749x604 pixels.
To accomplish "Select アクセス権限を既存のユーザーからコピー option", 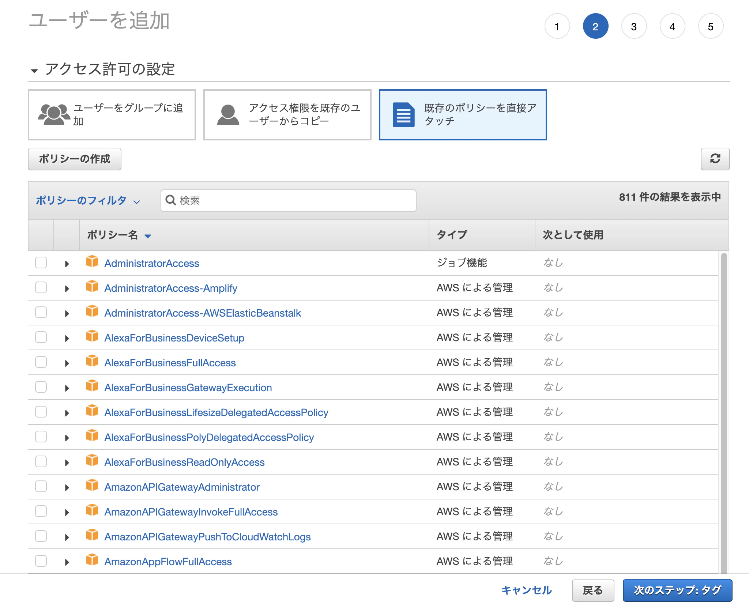I will [287, 115].
